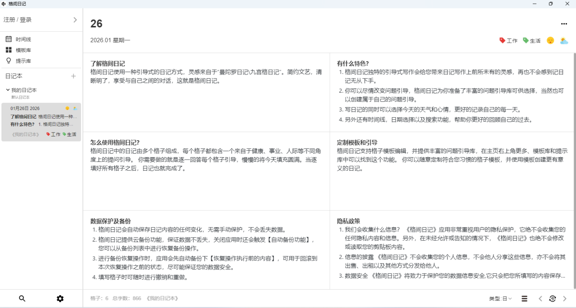Click the 提示库 lightbulb icon

click(9, 61)
